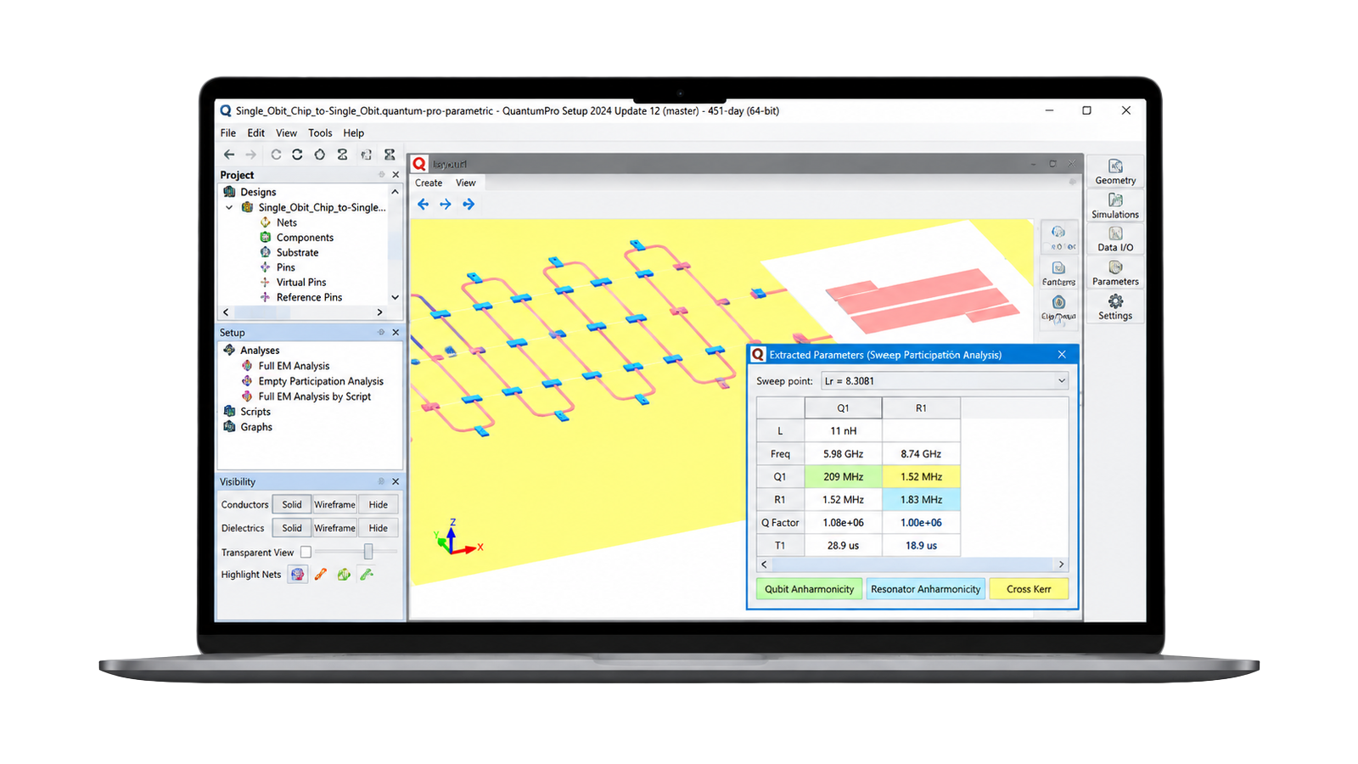The image size is (1358, 764).
Task: Select Substrate in the Project tree
Action: (x=297, y=252)
